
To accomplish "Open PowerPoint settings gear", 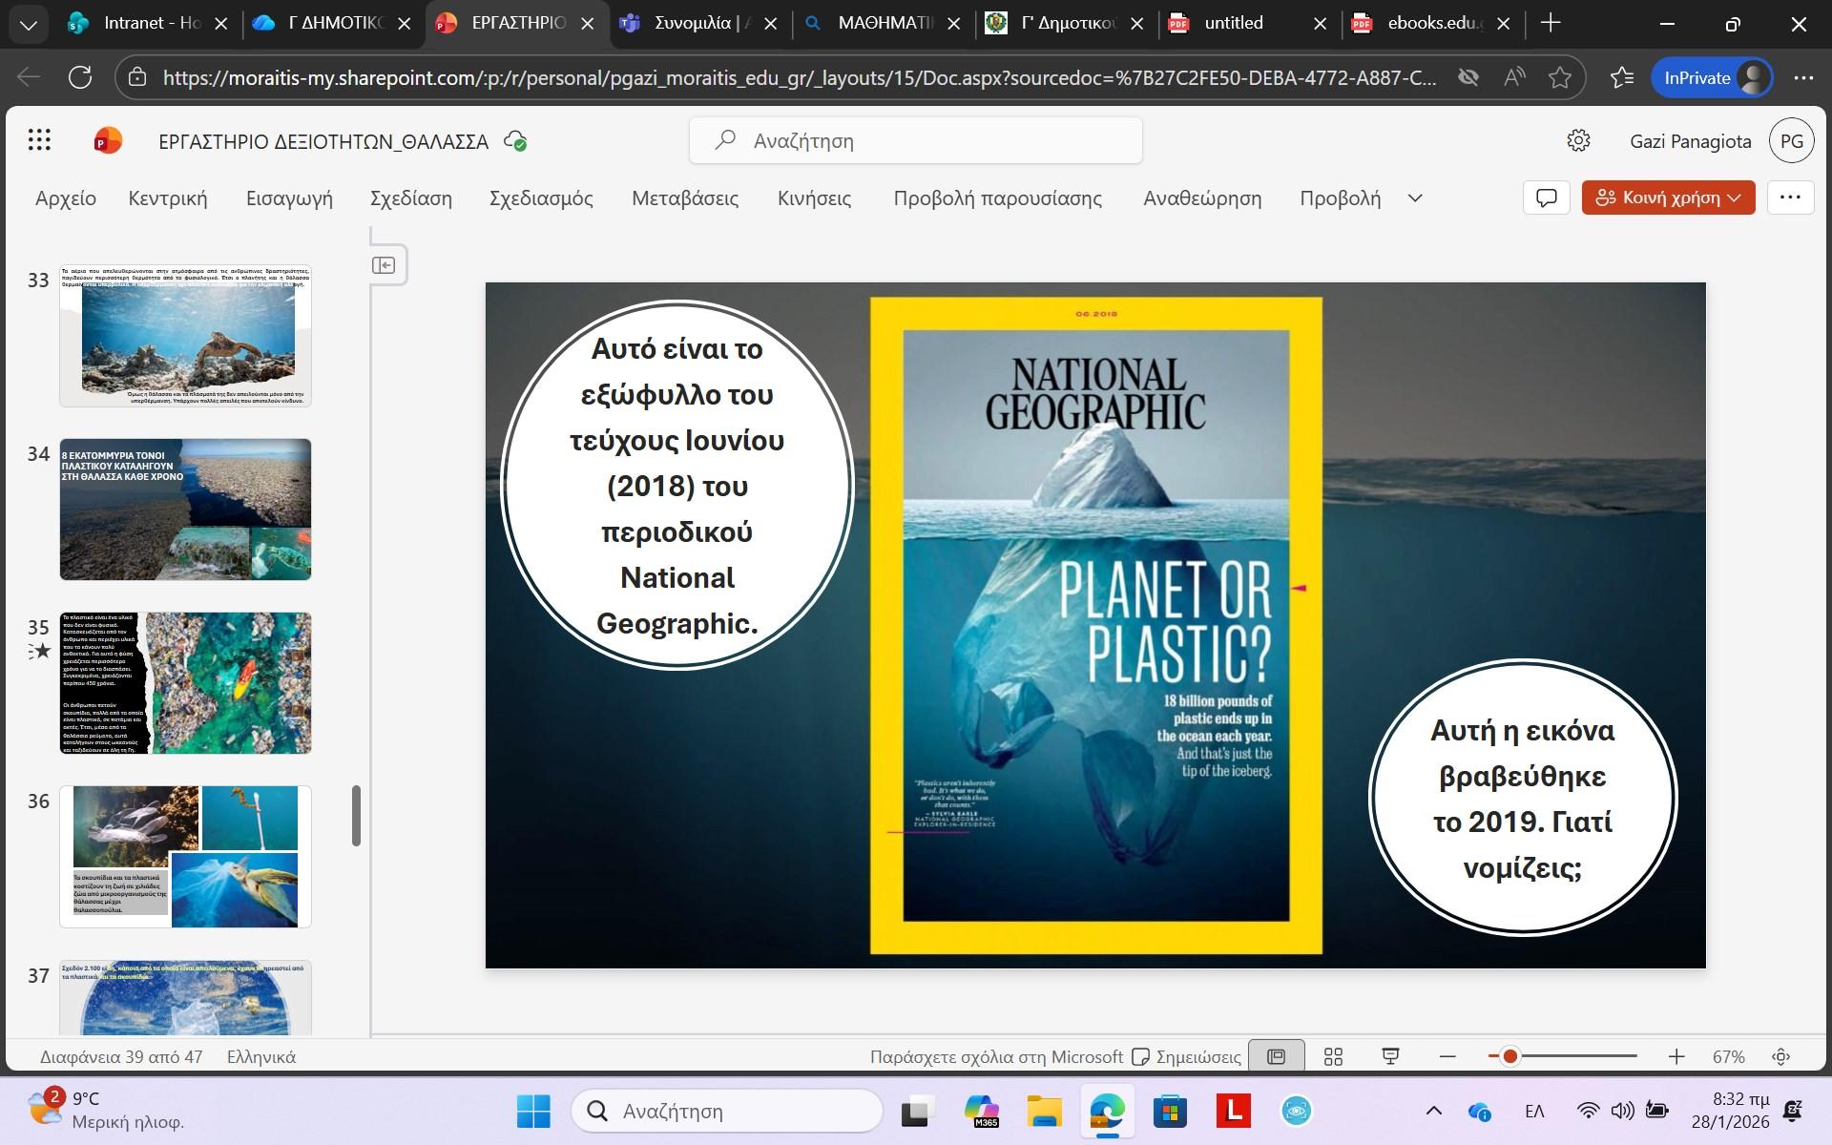I will point(1578,140).
